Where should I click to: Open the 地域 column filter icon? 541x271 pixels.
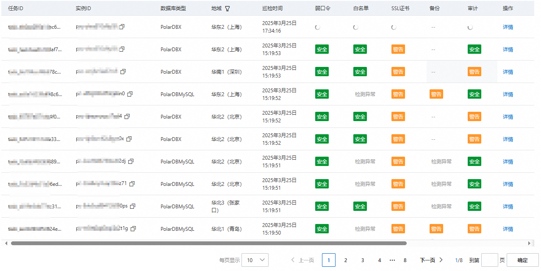coord(227,8)
